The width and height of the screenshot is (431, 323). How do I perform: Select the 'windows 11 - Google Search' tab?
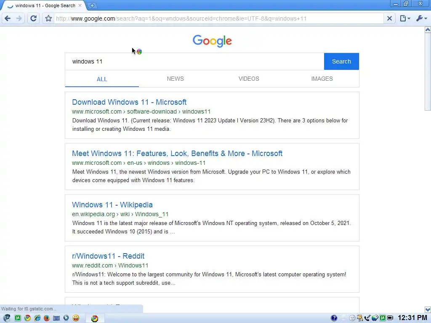click(45, 5)
